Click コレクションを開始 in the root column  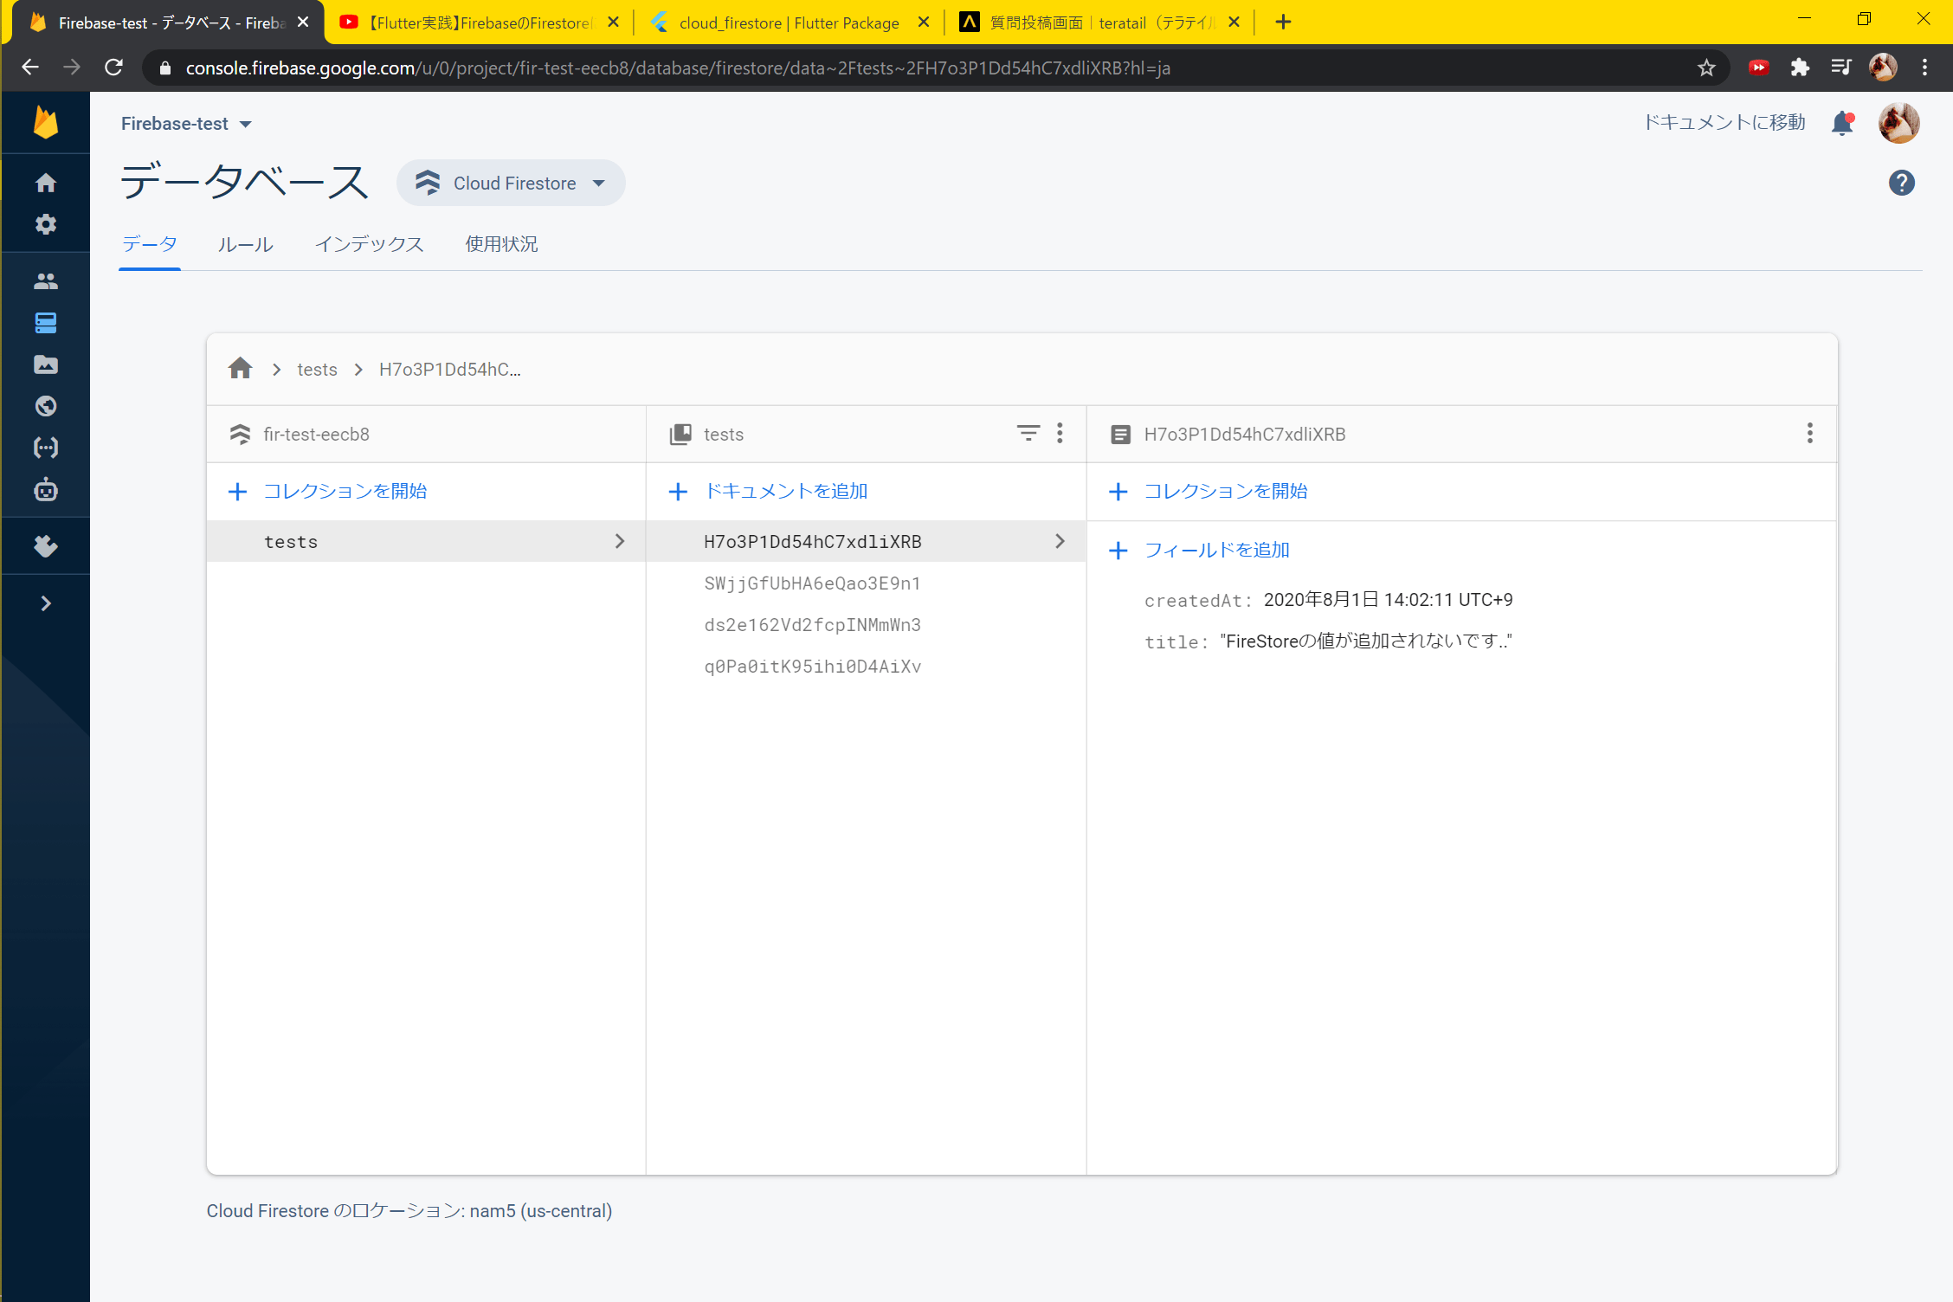click(x=328, y=491)
